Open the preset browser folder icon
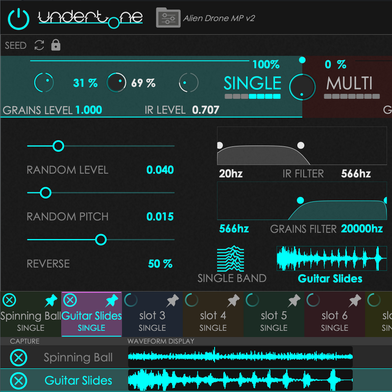The width and height of the screenshot is (392, 392). [x=168, y=18]
